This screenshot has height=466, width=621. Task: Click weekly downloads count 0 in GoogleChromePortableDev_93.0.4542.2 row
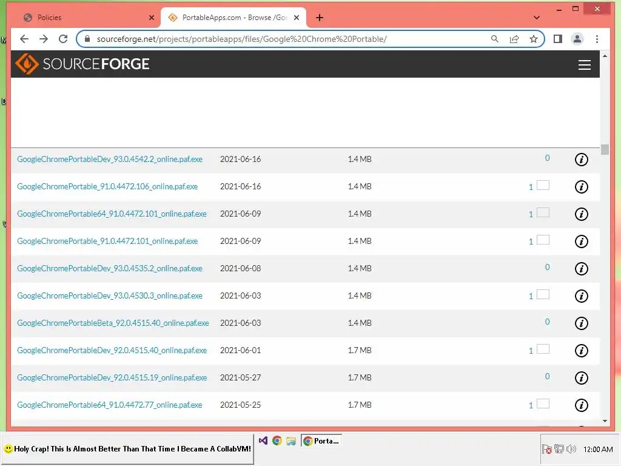pyautogui.click(x=547, y=158)
